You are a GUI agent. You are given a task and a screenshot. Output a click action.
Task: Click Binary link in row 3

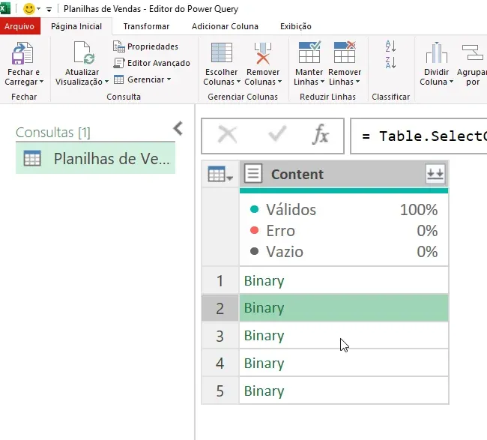[264, 336]
